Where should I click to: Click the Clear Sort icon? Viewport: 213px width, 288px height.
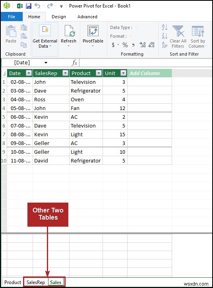pos(165,44)
